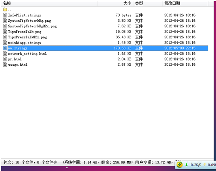Select the highlighted mm.strings file icon
The height and width of the screenshot is (171, 216).
tap(5, 48)
